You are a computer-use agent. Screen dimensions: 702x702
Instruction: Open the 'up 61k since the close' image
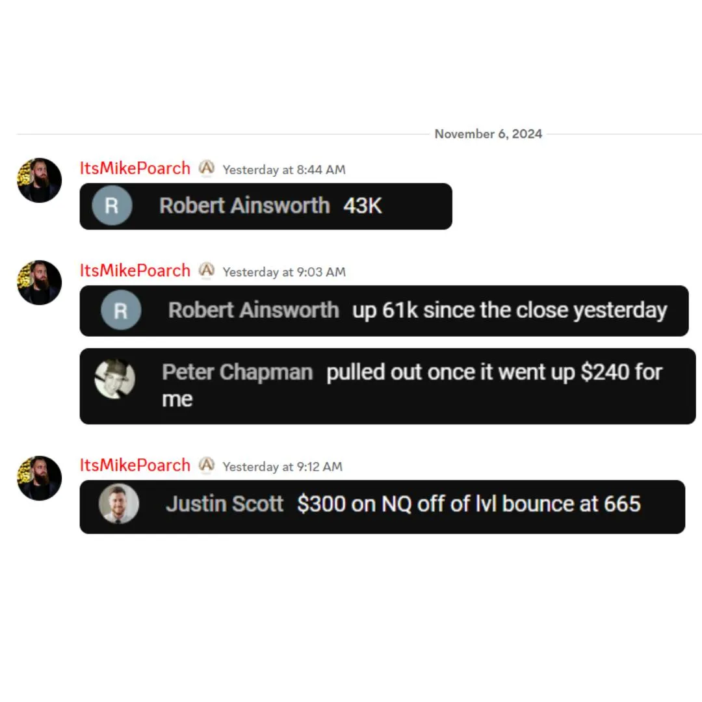pos(384,311)
